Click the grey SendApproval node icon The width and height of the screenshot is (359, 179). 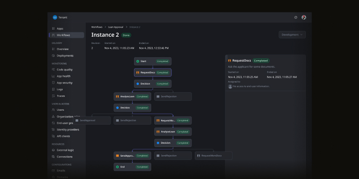(77, 121)
